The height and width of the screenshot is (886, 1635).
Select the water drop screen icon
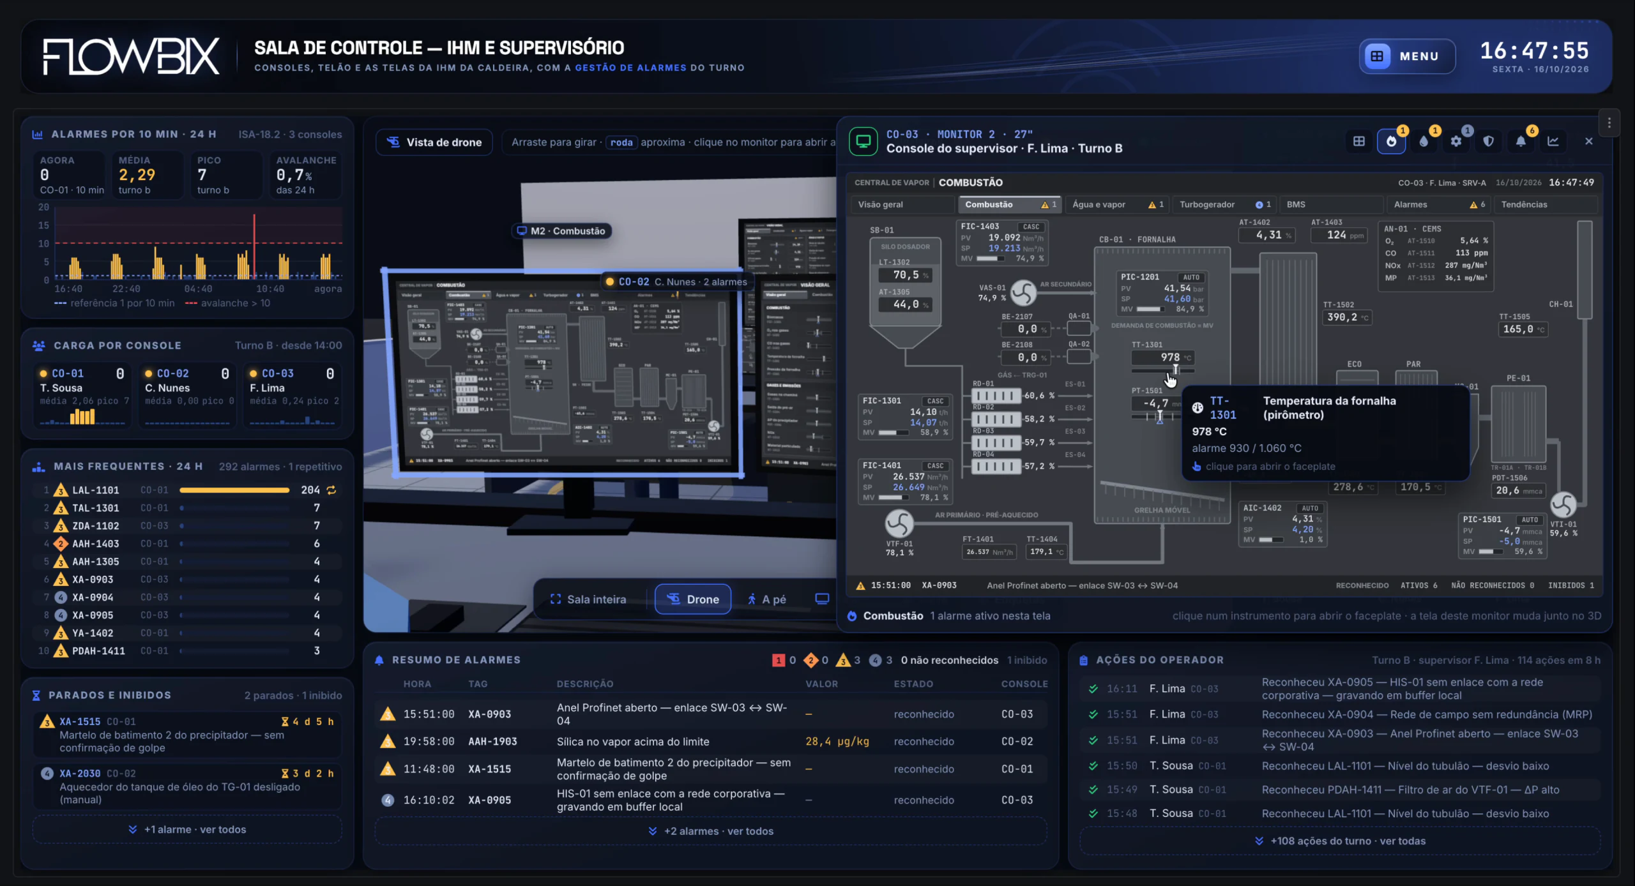pyautogui.click(x=1424, y=141)
